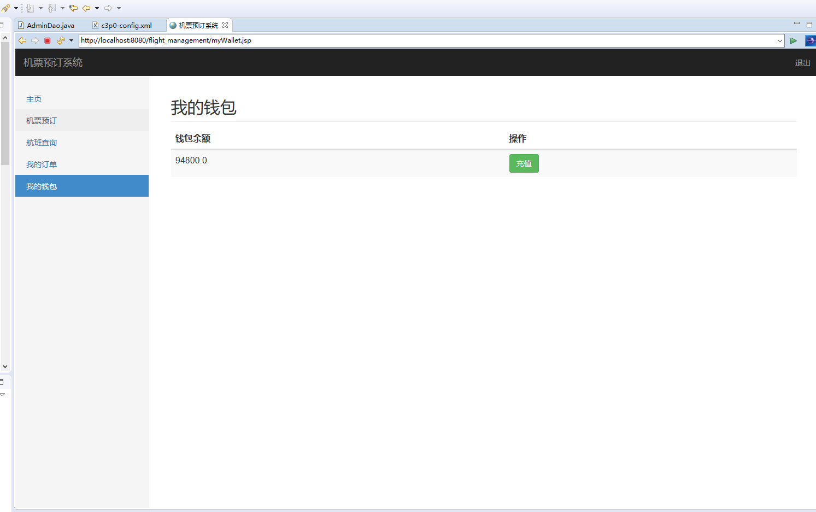The width and height of the screenshot is (816, 512).
Task: Click the blue globe browser icon
Action: [x=811, y=40]
